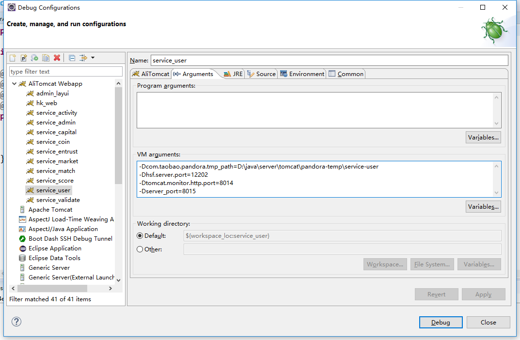Viewport: 520px width, 340px height.
Task: Select the service_admin configuration
Action: (x=56, y=122)
